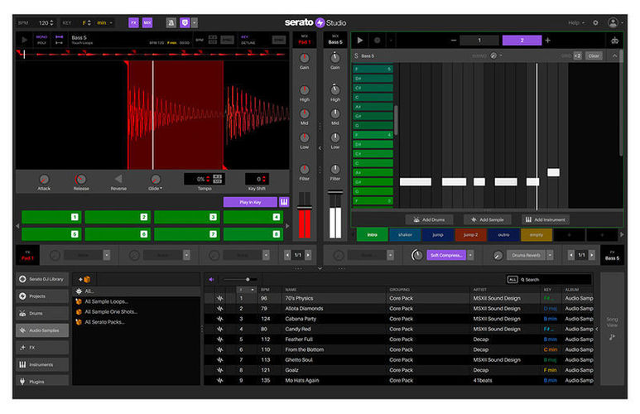640x414 pixels.
Task: Click the x2 grid button
Action: (x=578, y=56)
